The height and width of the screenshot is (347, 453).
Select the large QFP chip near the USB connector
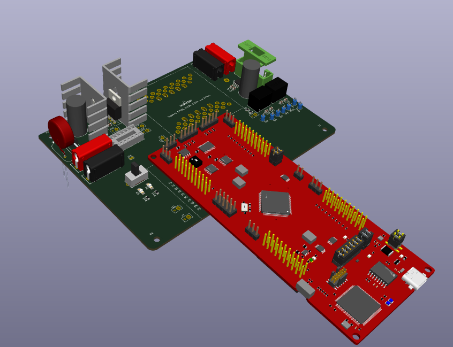358,305
